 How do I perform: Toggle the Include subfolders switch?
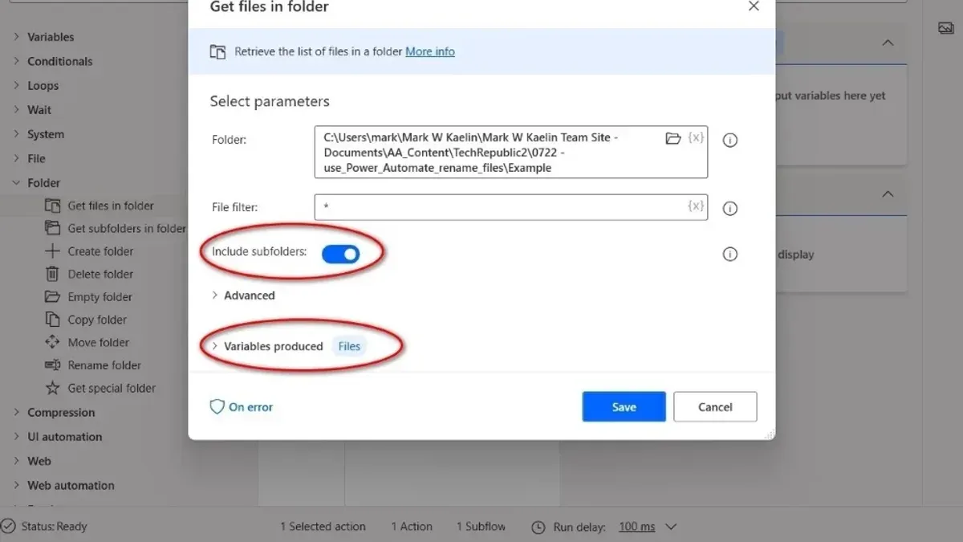click(340, 254)
